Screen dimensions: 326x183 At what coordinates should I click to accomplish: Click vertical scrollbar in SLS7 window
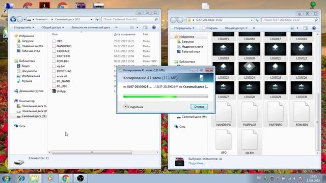coord(317,123)
